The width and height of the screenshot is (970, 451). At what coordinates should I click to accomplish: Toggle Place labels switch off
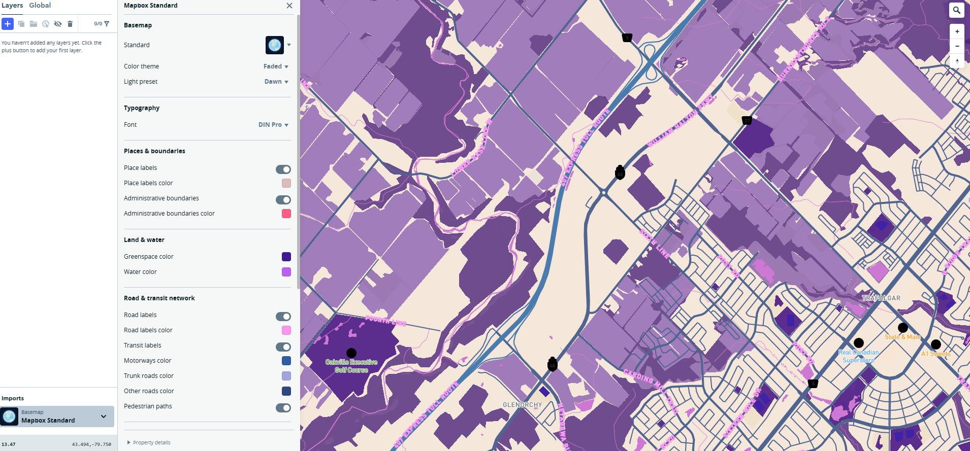point(283,169)
